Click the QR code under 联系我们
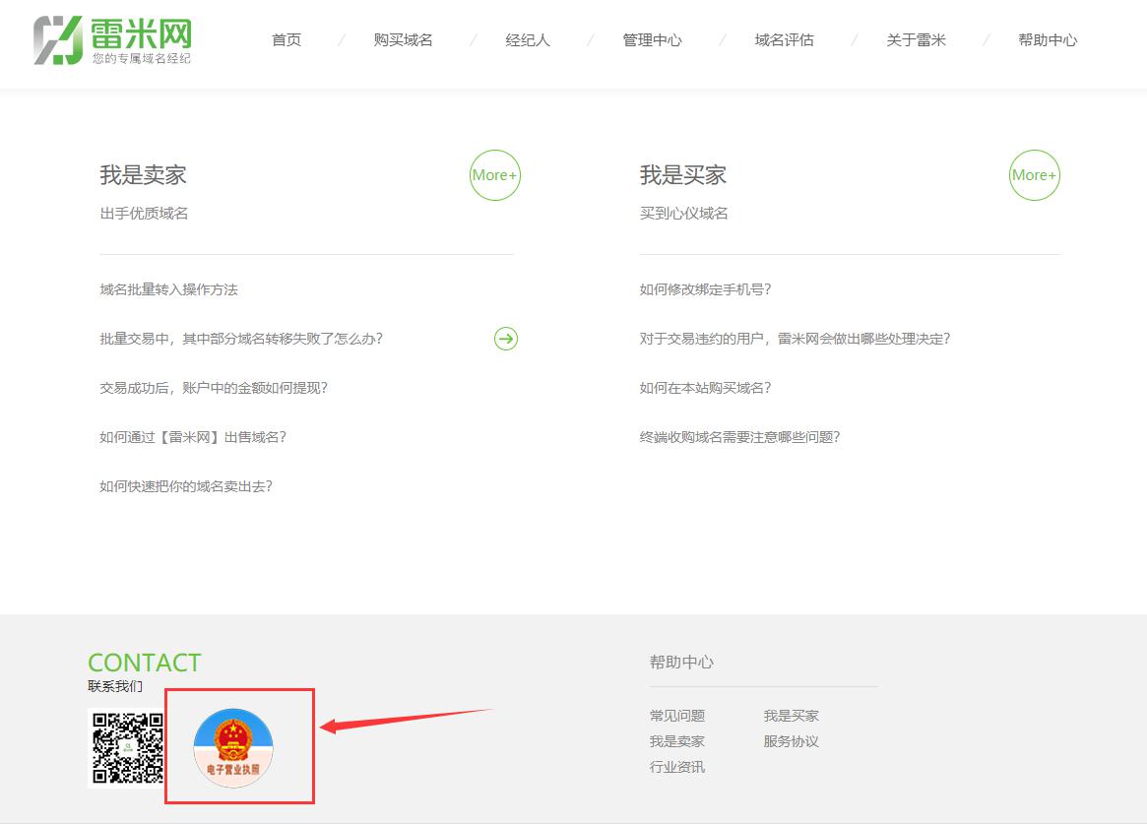Screen dimensions: 1147x824 127,748
